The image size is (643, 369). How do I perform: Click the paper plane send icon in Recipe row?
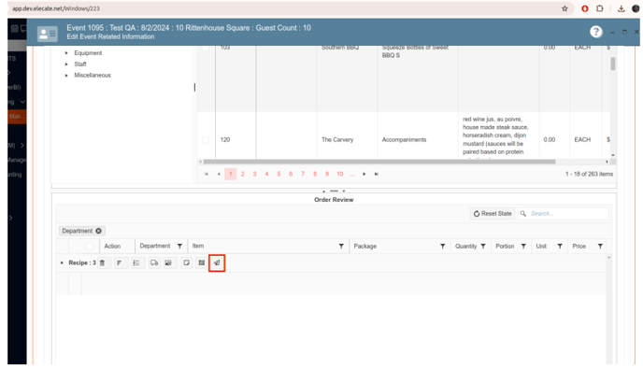click(x=217, y=263)
